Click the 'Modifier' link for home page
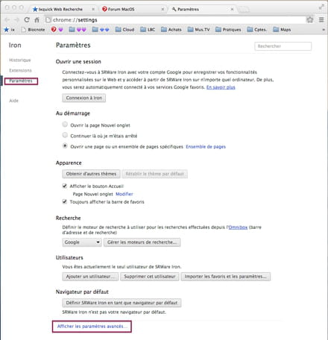This screenshot has height=340, width=328. [x=124, y=194]
